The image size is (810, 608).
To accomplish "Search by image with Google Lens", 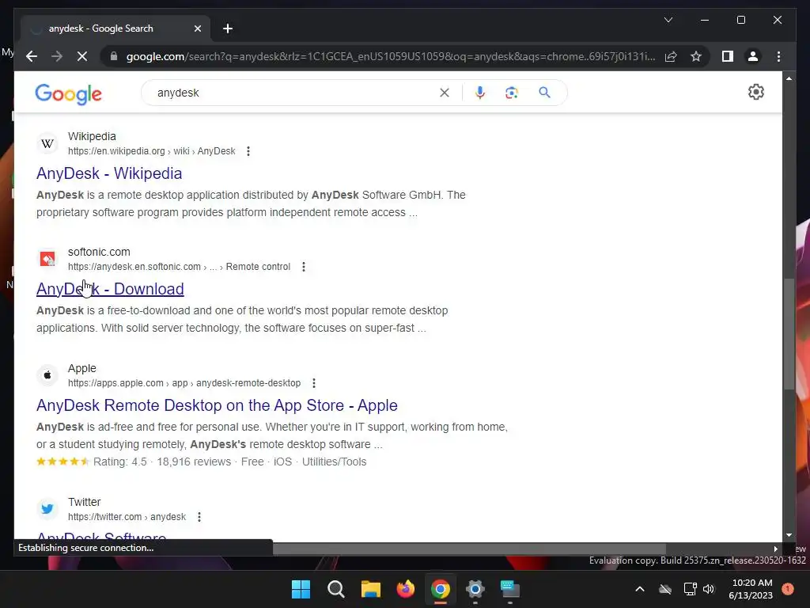I will 512,93.
